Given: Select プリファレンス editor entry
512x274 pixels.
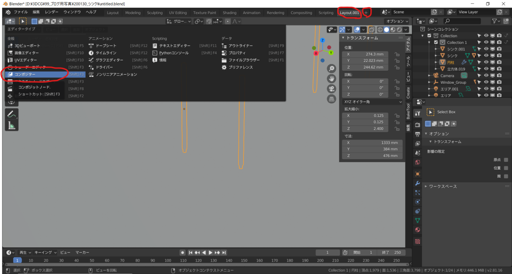Looking at the screenshot, I should (253, 67).
